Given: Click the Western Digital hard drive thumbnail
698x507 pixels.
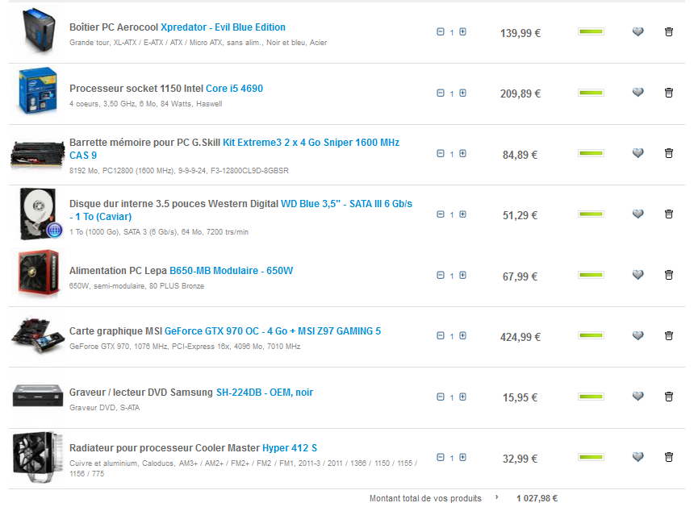Looking at the screenshot, I should (x=40, y=214).
